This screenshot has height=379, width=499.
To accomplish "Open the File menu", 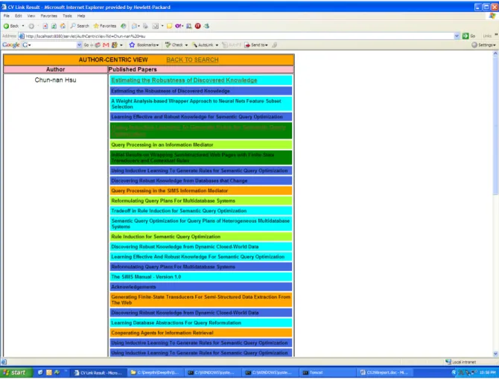I will [7, 16].
